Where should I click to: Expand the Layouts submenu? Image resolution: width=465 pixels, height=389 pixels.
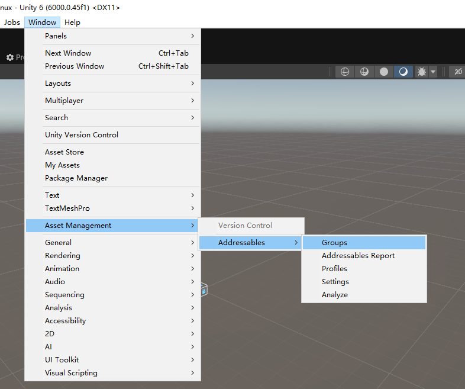point(112,83)
